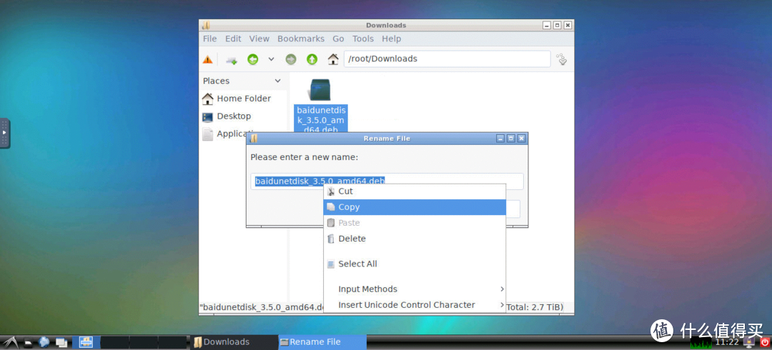772x350 pixels.
Task: Click the red power button icon
Action: coord(765,341)
